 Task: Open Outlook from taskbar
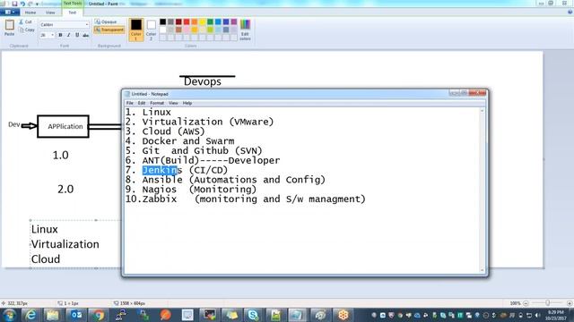(x=76, y=315)
